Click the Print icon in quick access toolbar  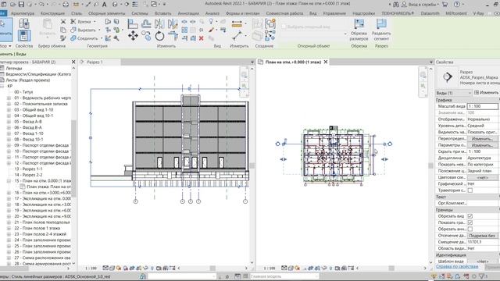click(x=66, y=4)
